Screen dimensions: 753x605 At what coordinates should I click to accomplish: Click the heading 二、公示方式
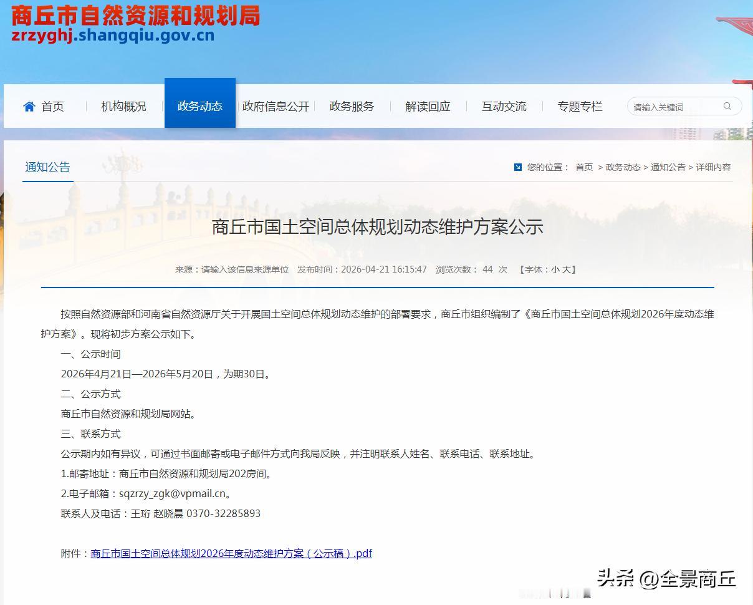(90, 394)
